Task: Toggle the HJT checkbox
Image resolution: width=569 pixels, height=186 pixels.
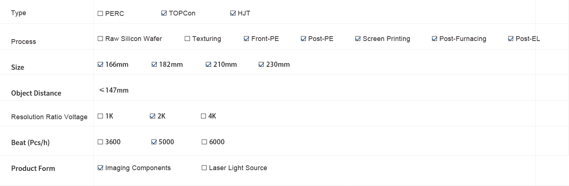Action: (x=233, y=13)
